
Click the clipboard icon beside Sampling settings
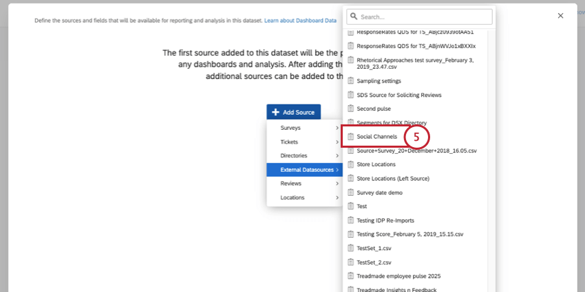pyautogui.click(x=350, y=80)
